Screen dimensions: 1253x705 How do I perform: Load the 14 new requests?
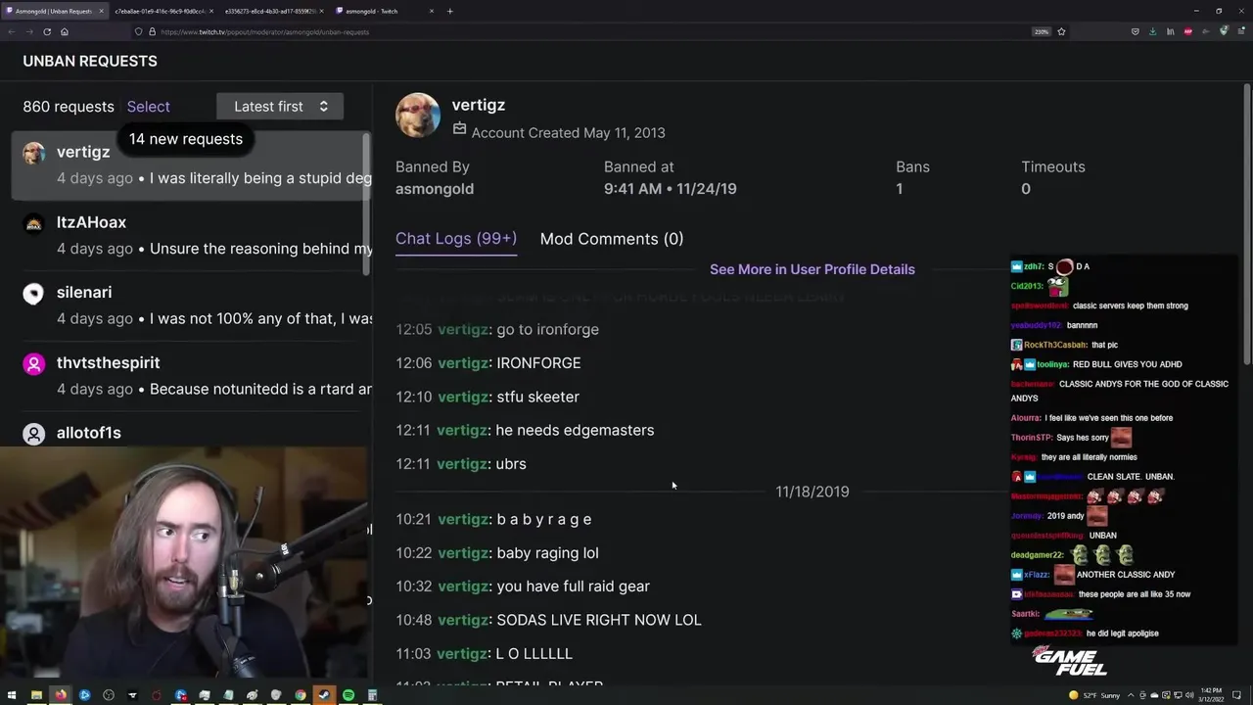click(x=186, y=139)
